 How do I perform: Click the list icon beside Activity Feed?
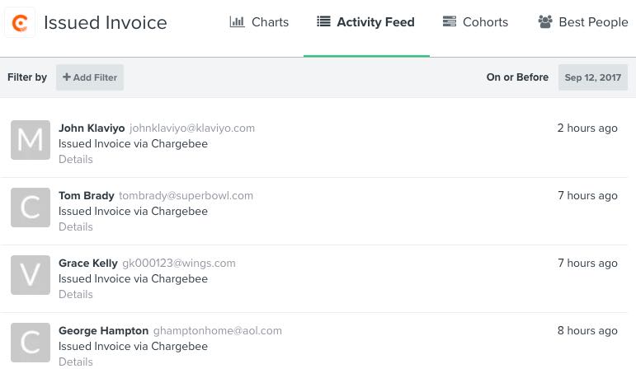(323, 22)
